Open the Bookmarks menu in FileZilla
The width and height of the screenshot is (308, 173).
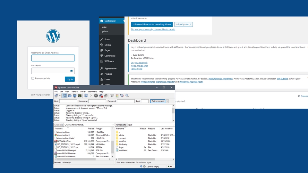click(x=92, y=92)
